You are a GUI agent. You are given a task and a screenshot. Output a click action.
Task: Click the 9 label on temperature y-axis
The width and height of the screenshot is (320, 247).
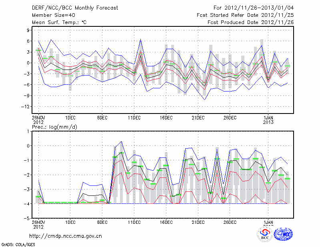click(28, 30)
